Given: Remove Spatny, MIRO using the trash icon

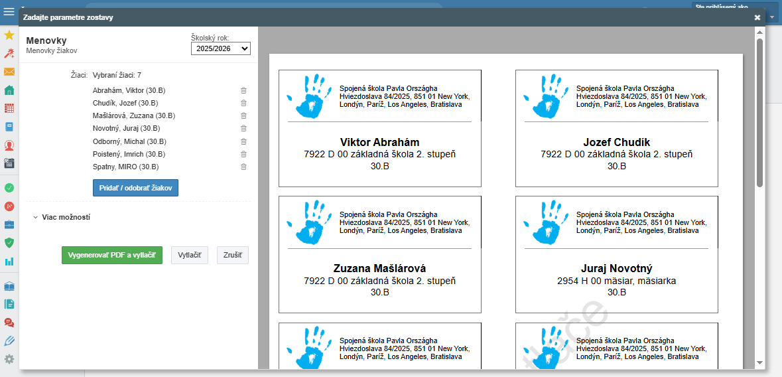Looking at the screenshot, I should click(243, 167).
